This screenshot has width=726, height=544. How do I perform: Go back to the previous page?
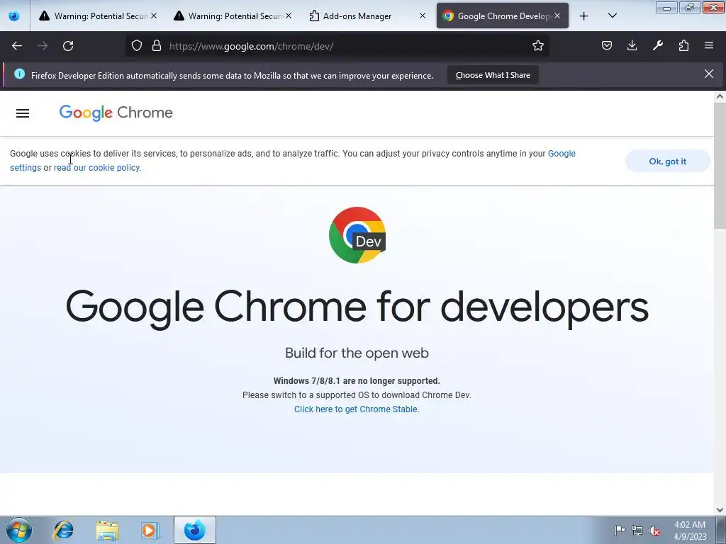tap(17, 46)
